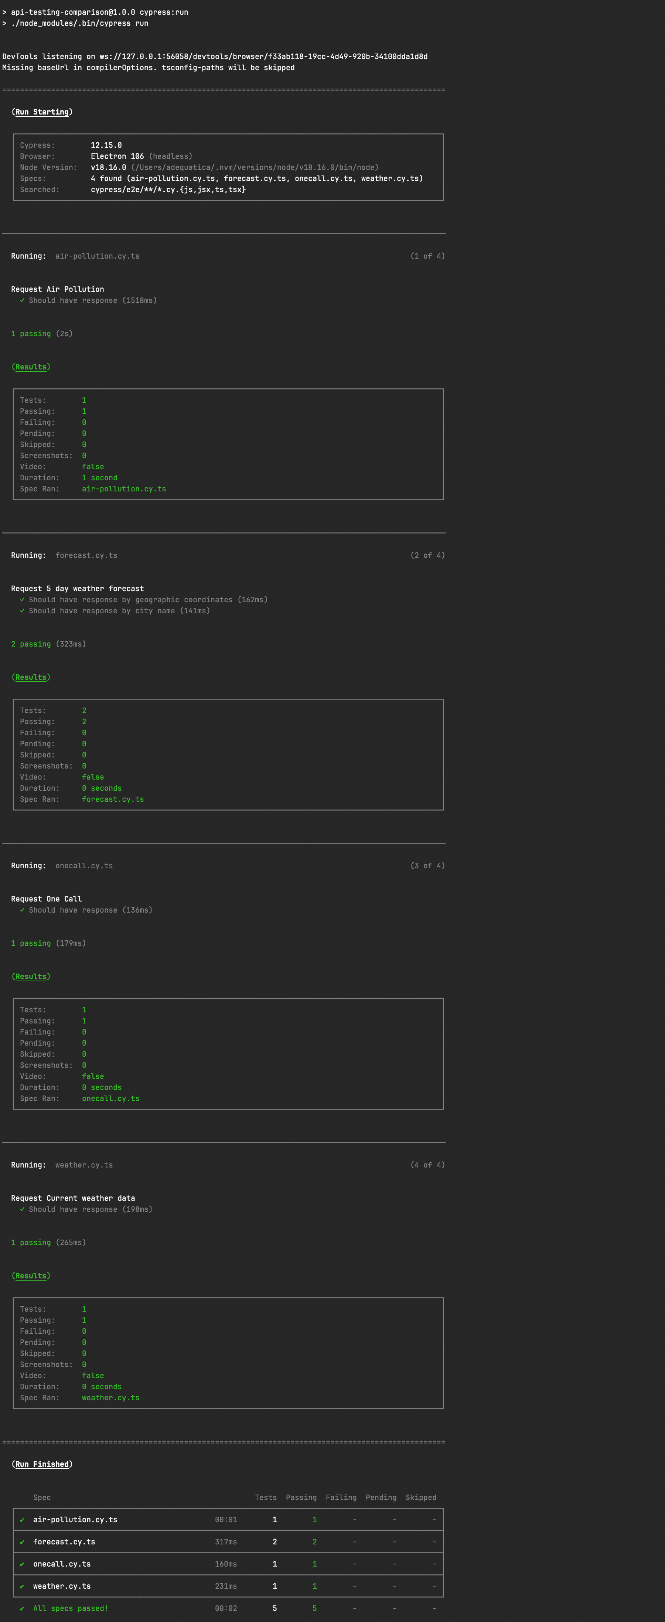This screenshot has height=1622, width=665.
Task: Click Spec Ran value 'forecast.cy.ts'
Action: [113, 800]
